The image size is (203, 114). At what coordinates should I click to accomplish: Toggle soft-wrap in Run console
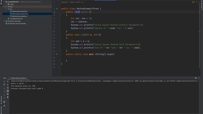point(8,88)
